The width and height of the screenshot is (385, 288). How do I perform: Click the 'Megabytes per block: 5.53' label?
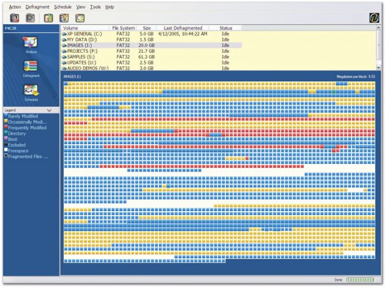[x=356, y=76]
